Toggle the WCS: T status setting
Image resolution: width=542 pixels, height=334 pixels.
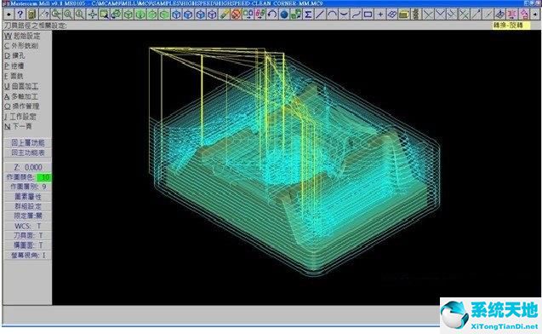tap(27, 226)
